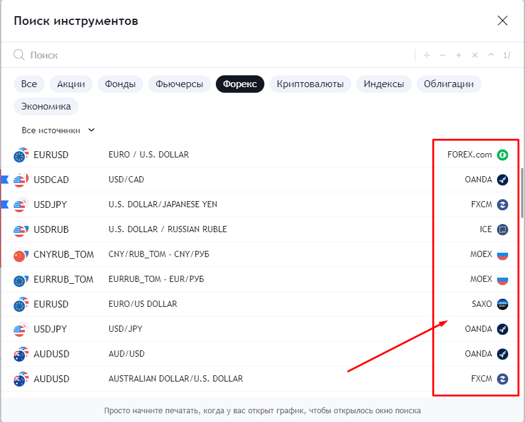Click the EURUSD flag icon in SAXO row
The width and height of the screenshot is (525, 422).
coord(21,304)
